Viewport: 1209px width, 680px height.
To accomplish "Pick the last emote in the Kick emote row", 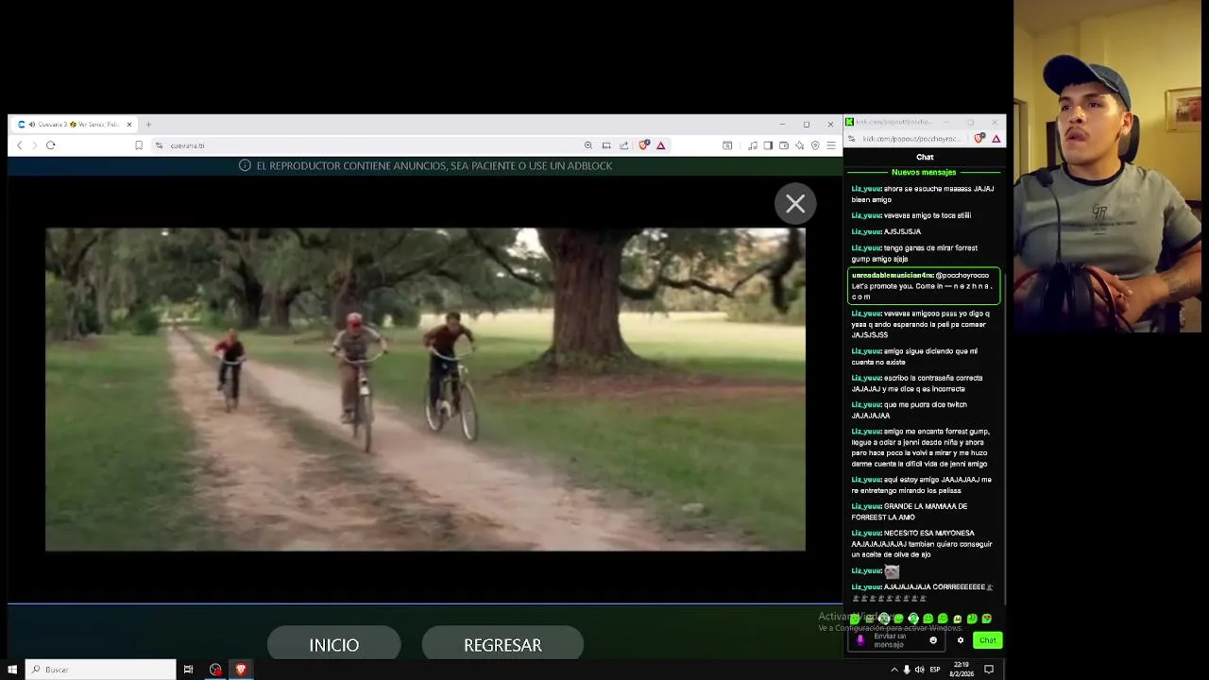I will click(987, 619).
